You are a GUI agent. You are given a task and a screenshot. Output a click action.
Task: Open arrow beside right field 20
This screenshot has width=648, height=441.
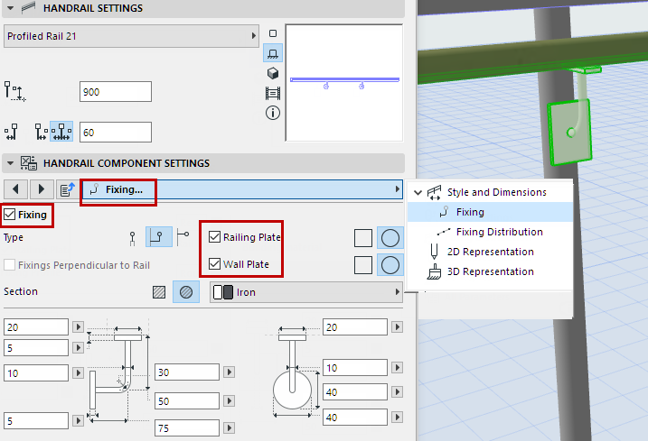pyautogui.click(x=397, y=326)
